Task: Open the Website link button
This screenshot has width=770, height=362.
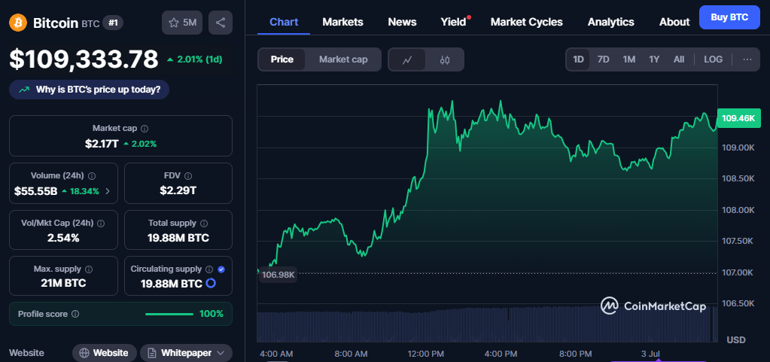Action: (104, 353)
